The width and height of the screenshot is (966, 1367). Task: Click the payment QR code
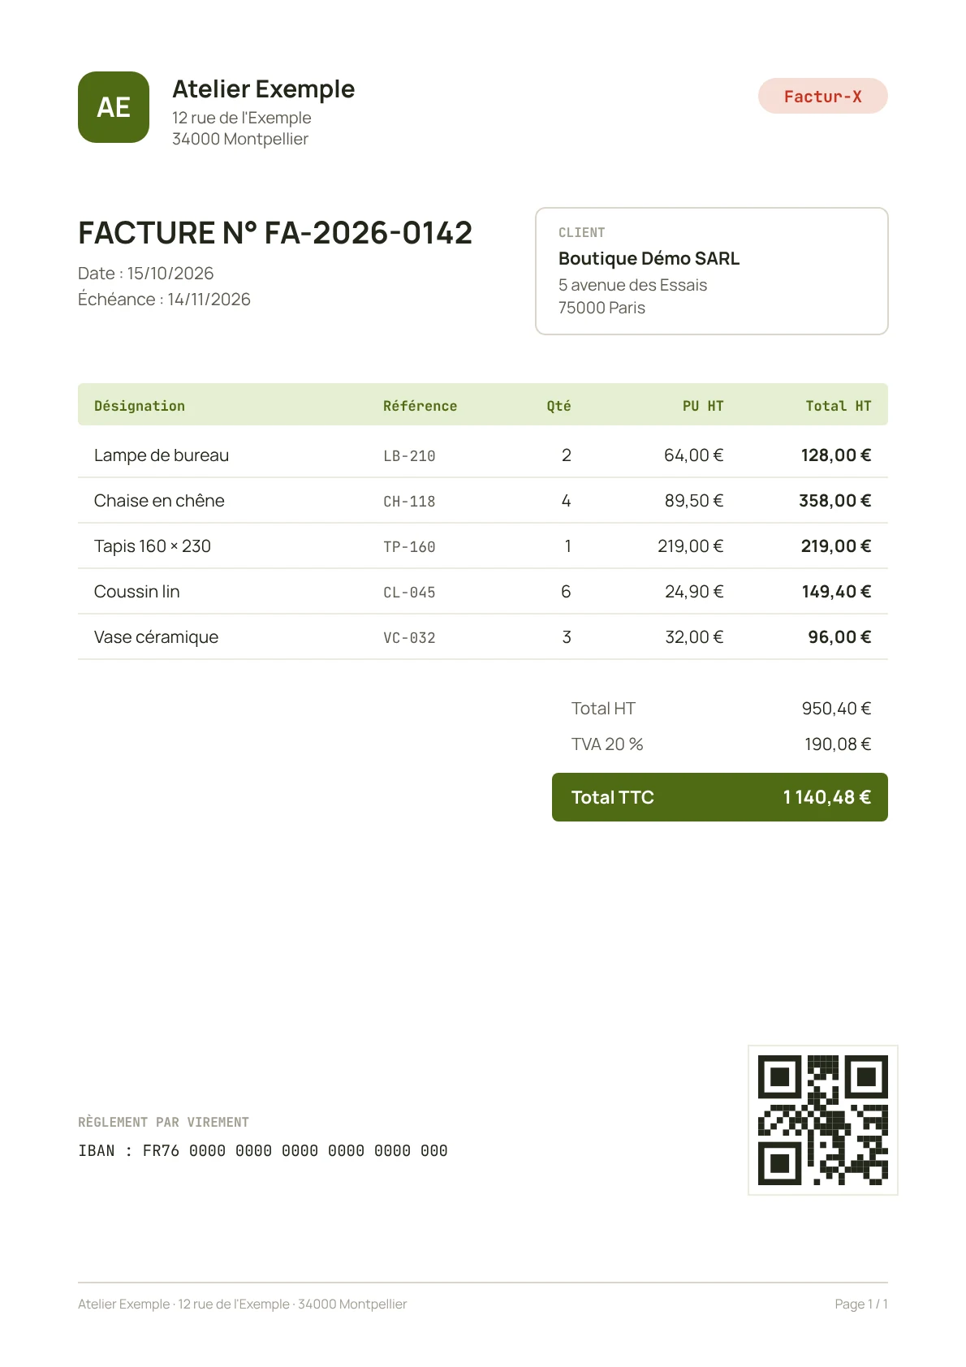coord(822,1119)
